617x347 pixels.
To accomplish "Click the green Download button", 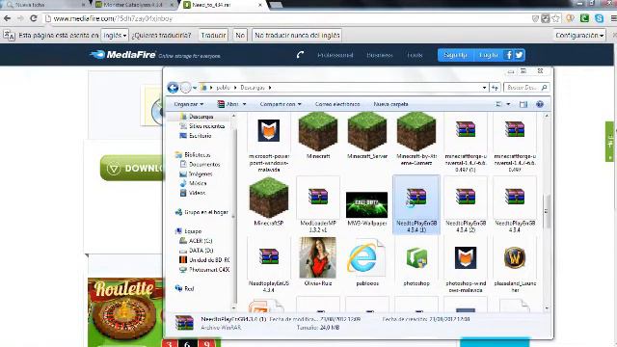I will pyautogui.click(x=132, y=168).
